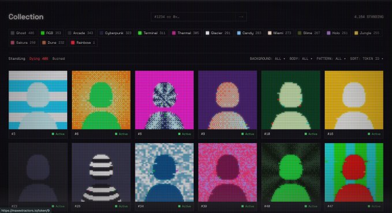Open token #28 black-white striped thumbnail
Viewport: 392px width, 213px height.
point(101,172)
